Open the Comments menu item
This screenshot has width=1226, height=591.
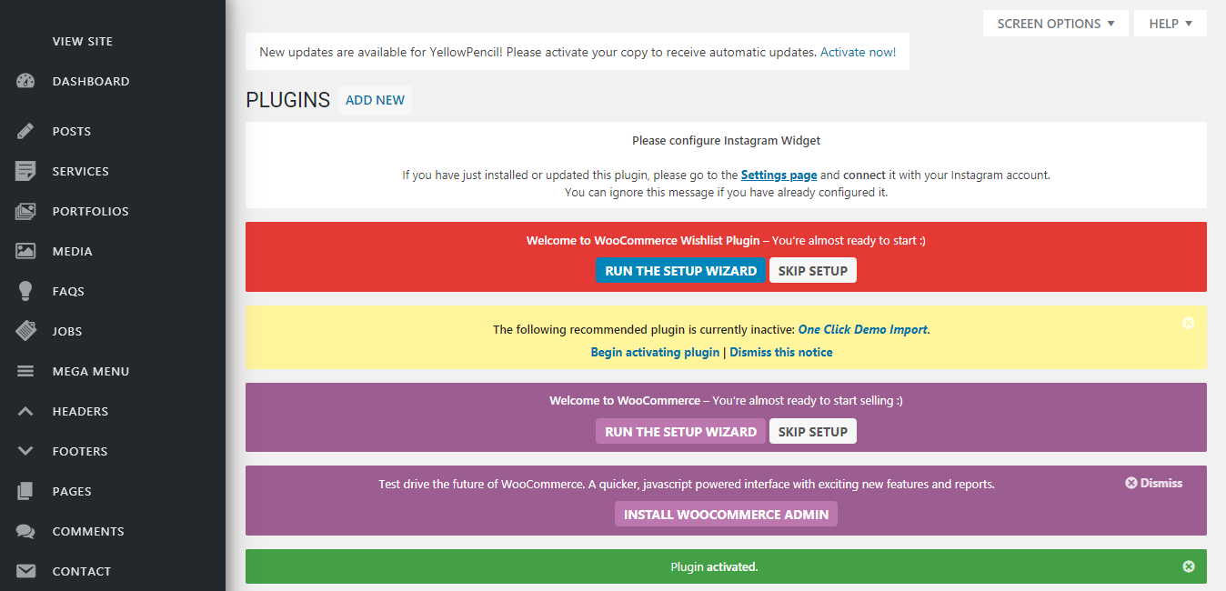click(88, 531)
